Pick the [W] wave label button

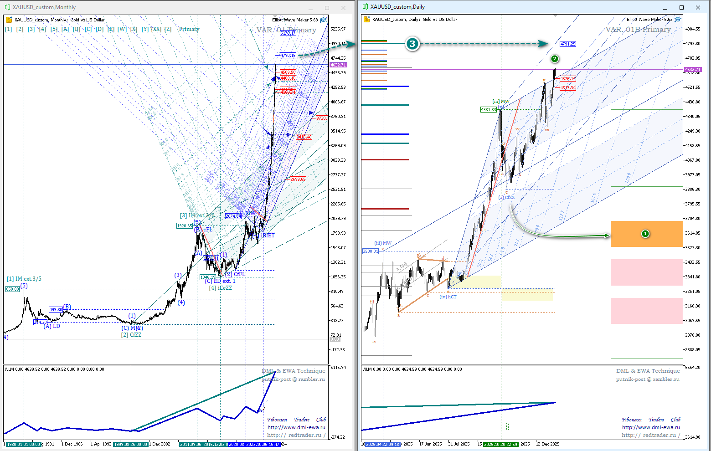point(122,29)
